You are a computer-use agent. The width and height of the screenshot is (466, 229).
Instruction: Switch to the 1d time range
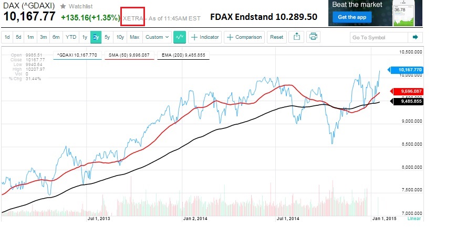[7, 37]
